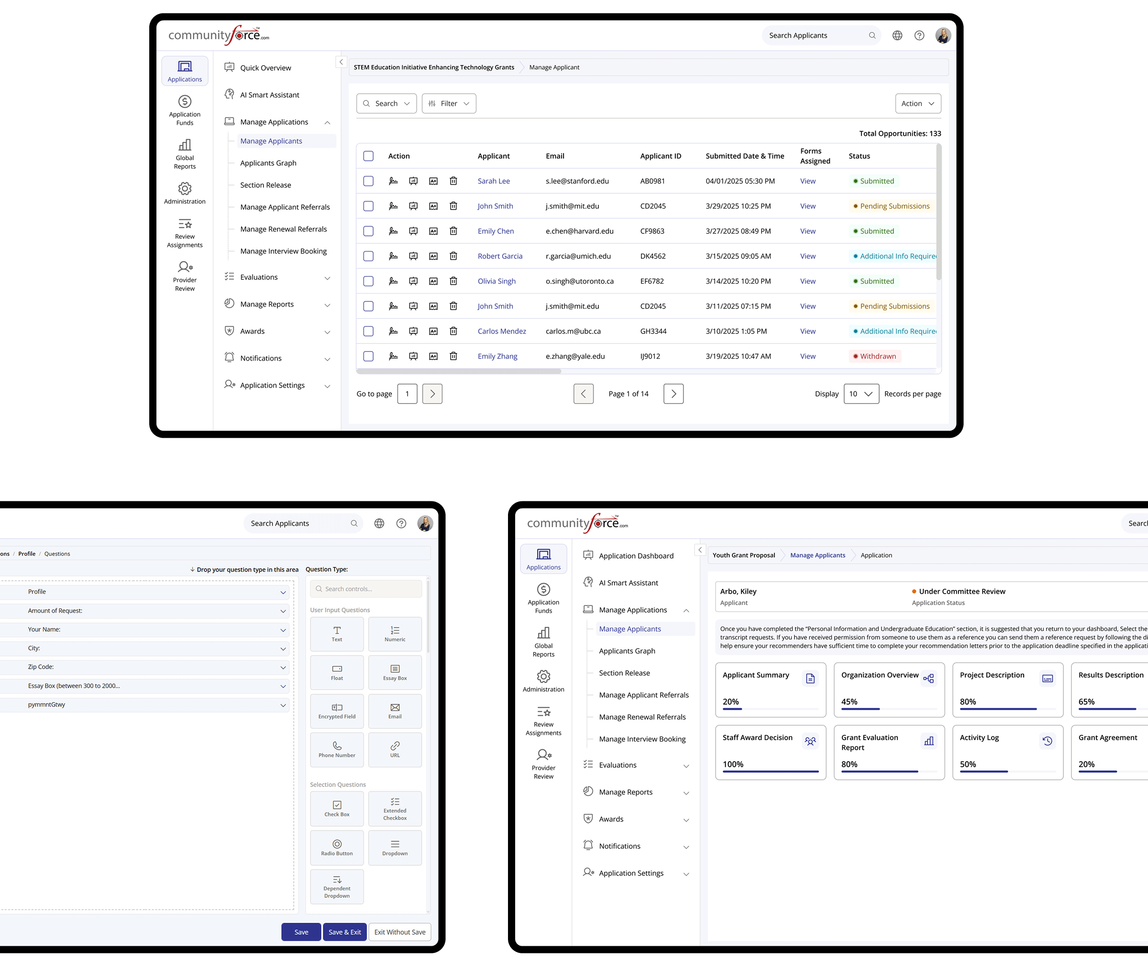Select the Essay Box question type
The image size is (1148, 963).
(x=395, y=672)
